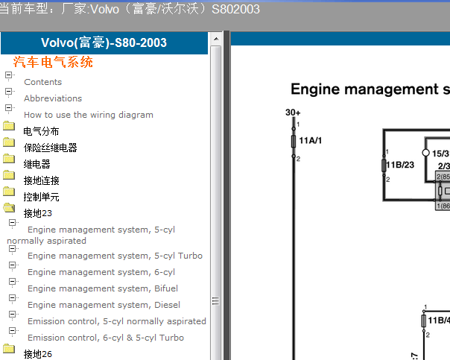Click node icon beside Engine management system, 6-cyl
450x360 pixels.
(x=13, y=265)
